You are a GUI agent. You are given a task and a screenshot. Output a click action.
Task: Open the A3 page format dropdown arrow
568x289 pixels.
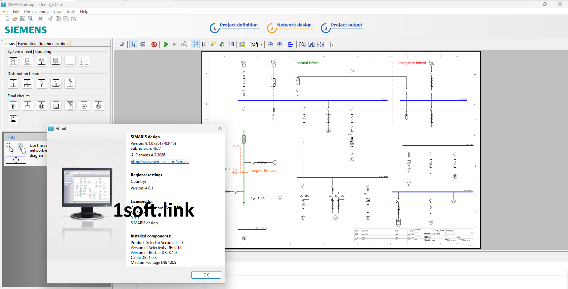(261, 44)
